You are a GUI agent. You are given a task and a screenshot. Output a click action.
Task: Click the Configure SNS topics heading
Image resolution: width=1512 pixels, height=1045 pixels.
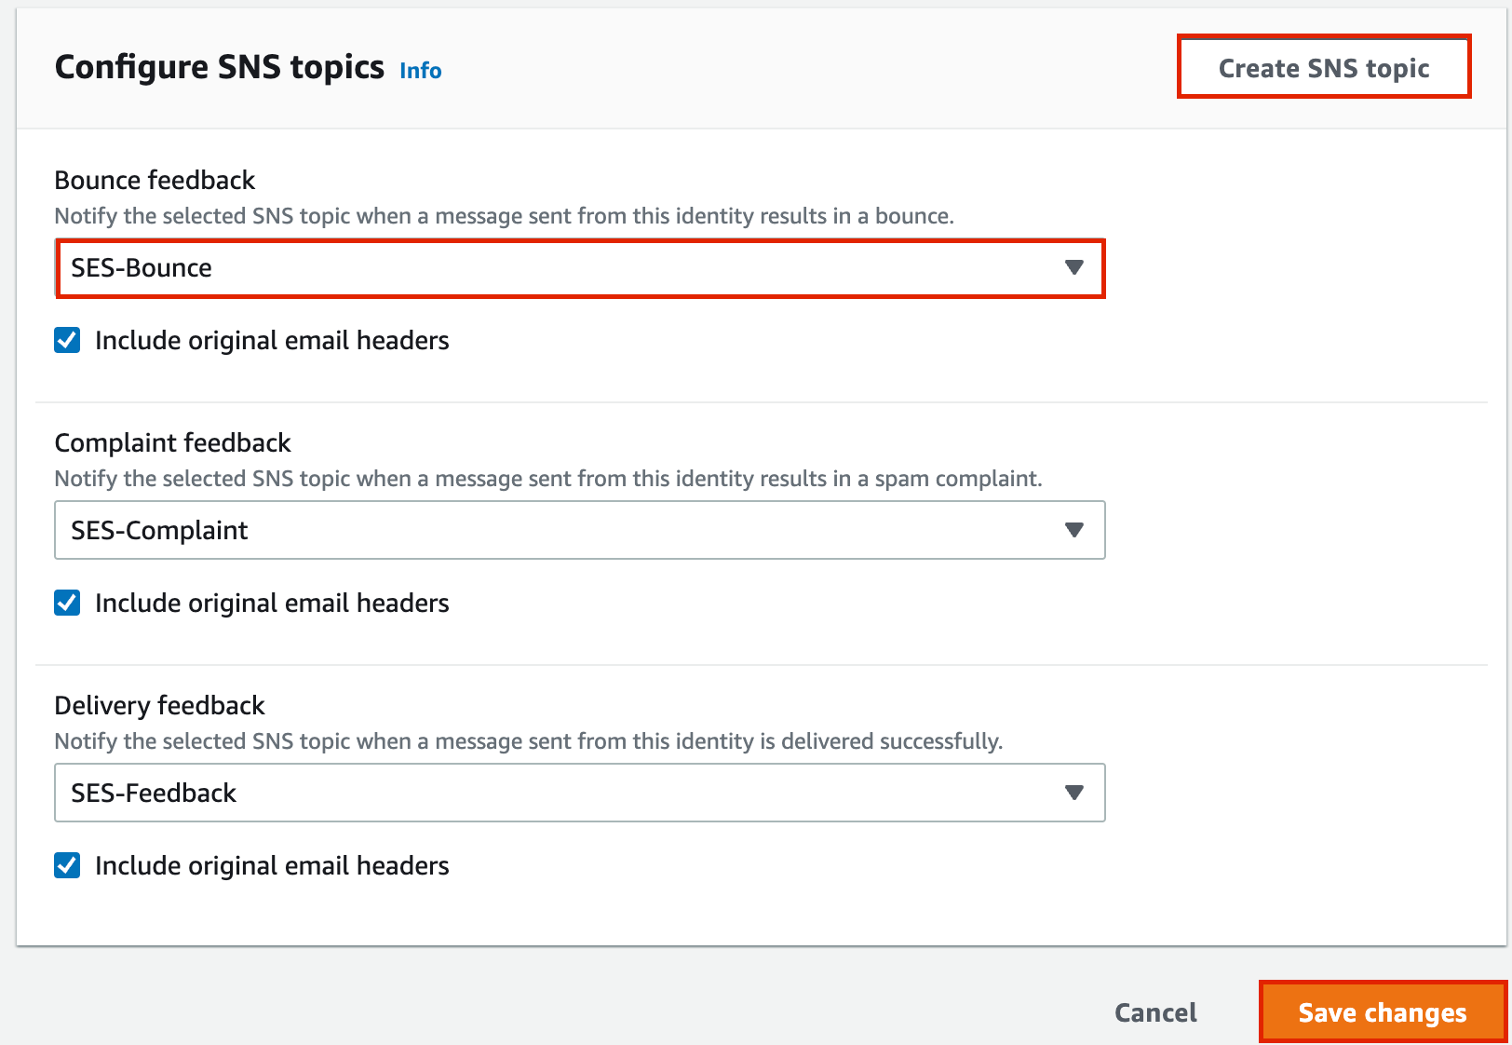[x=220, y=67]
